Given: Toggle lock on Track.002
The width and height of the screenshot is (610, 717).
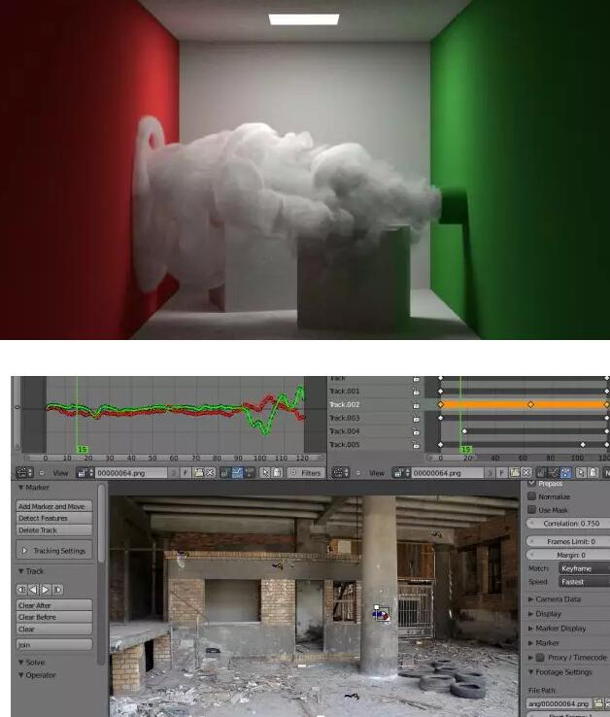Looking at the screenshot, I should [416, 405].
